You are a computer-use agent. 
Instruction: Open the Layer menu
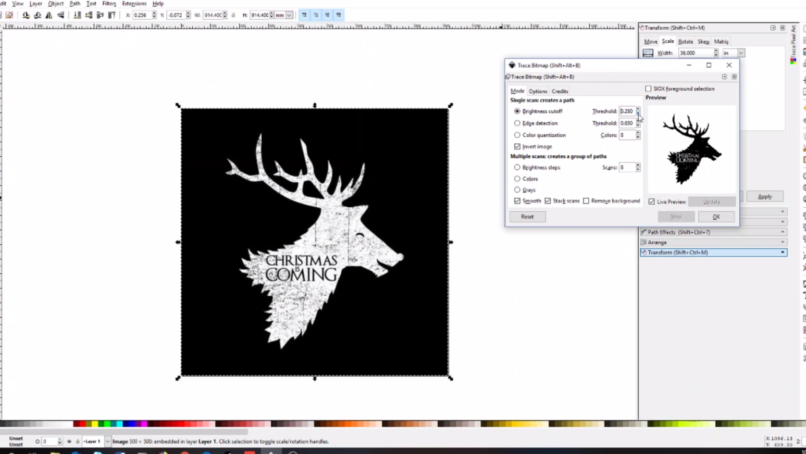pos(36,3)
